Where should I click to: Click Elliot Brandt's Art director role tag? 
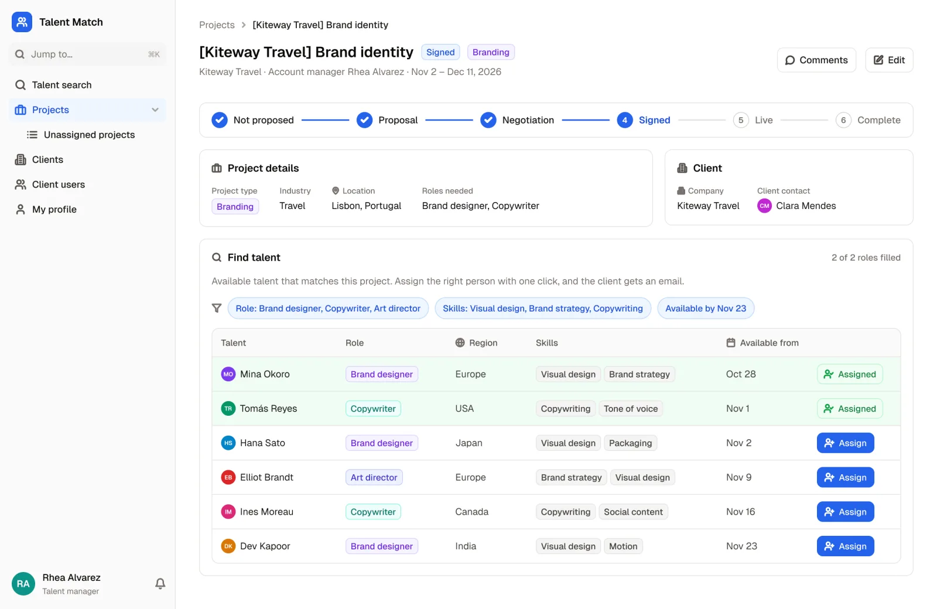pyautogui.click(x=374, y=477)
